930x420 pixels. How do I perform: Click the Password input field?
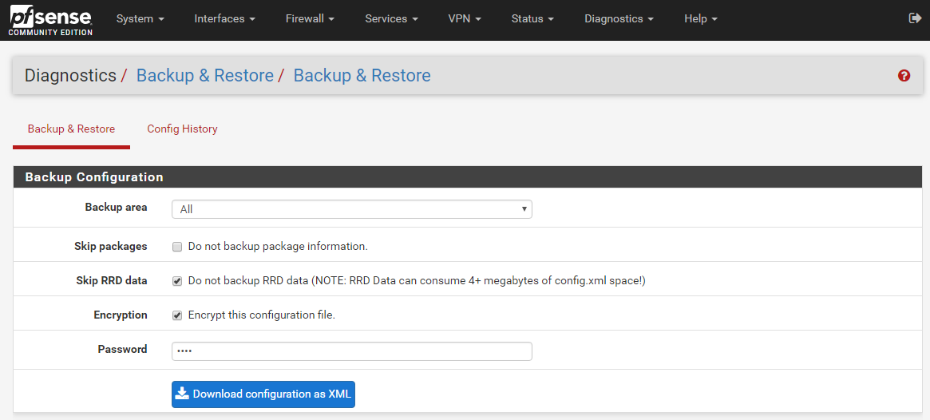click(351, 351)
